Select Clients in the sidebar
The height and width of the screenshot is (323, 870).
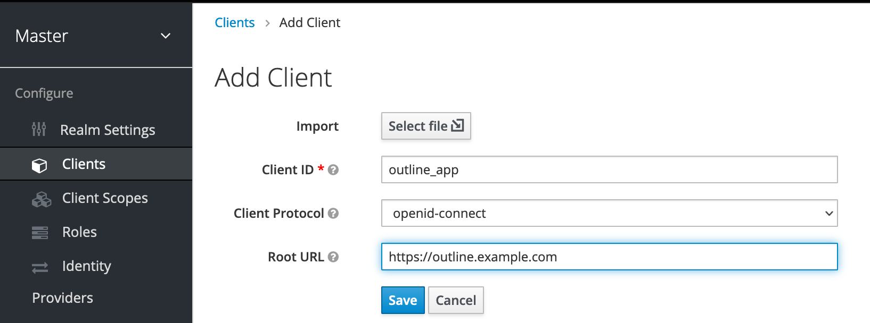(96, 164)
